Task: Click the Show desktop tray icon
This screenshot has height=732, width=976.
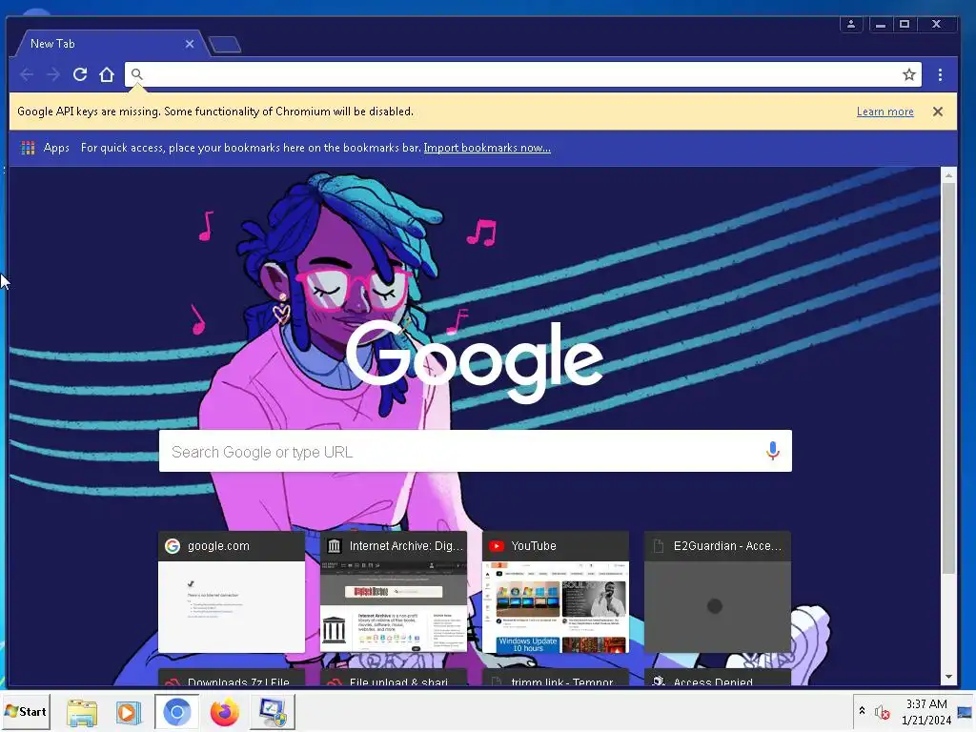Action: coord(966,712)
